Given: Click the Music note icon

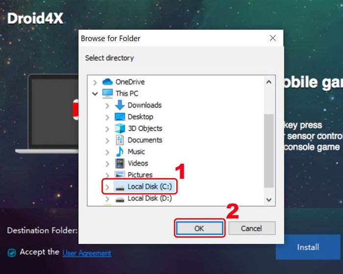Looking at the screenshot, I should coord(120,152).
